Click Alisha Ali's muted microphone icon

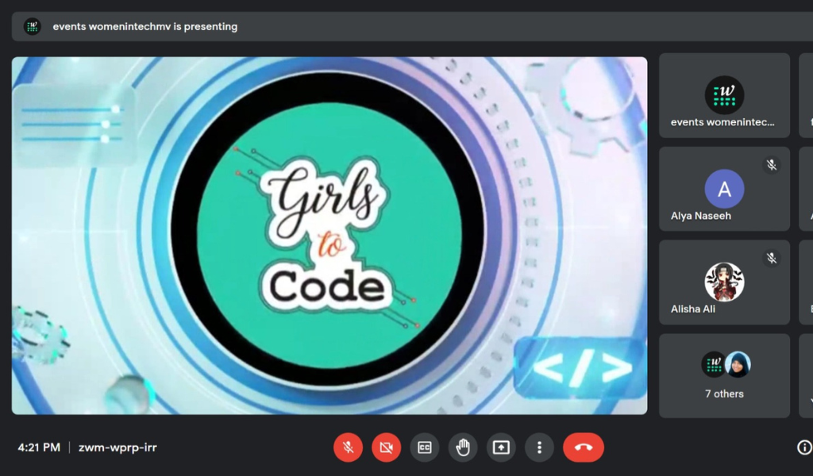click(772, 258)
